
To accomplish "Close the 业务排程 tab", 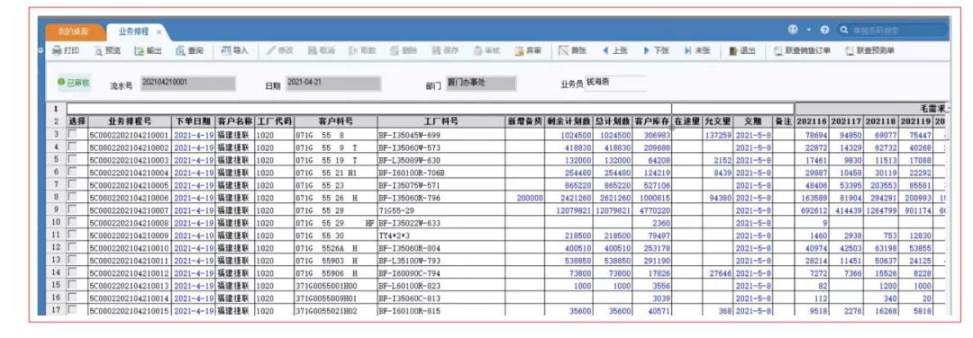I will pyautogui.click(x=159, y=31).
